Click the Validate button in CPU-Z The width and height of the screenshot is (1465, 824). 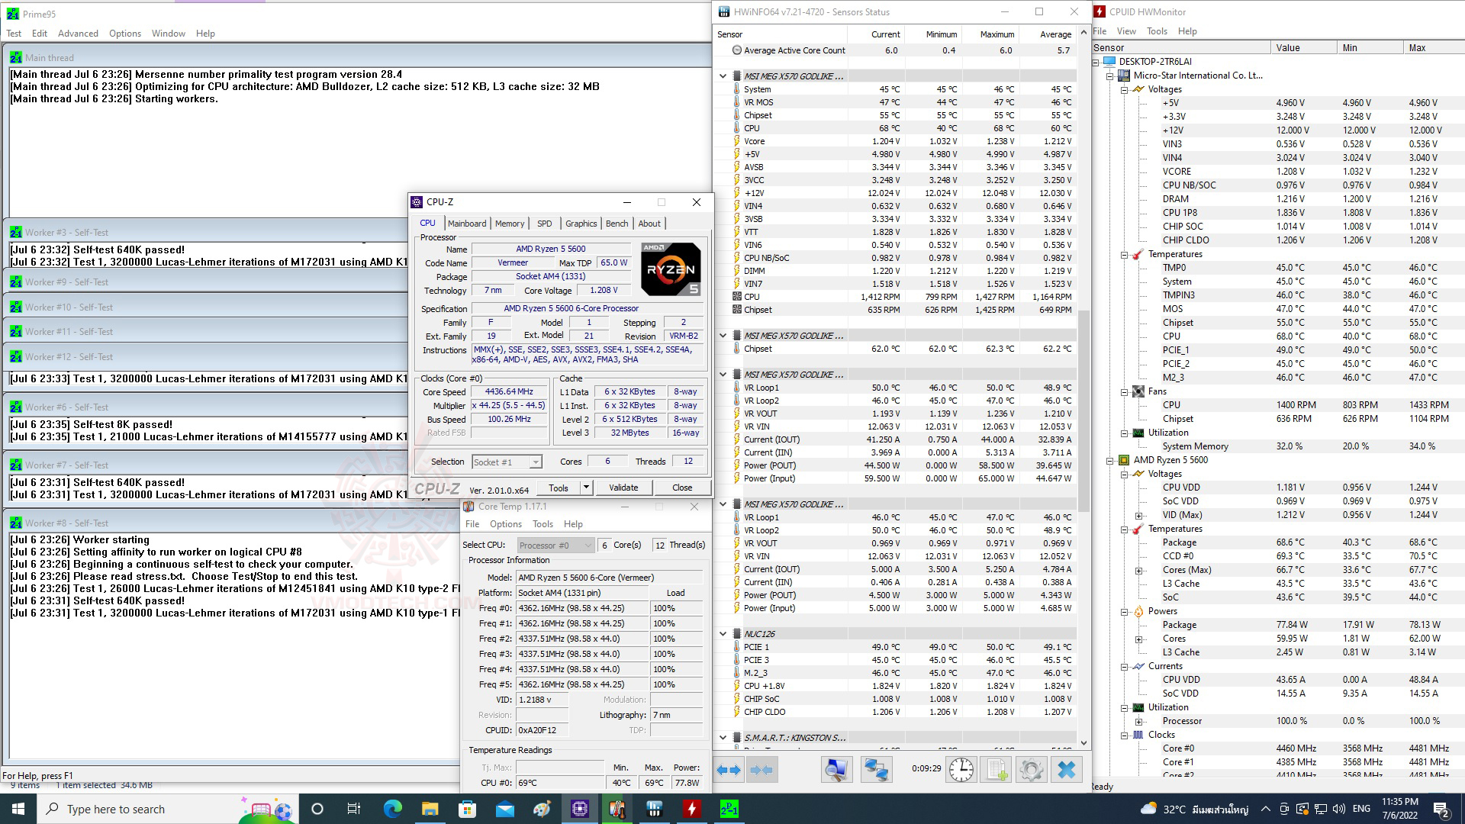[623, 488]
